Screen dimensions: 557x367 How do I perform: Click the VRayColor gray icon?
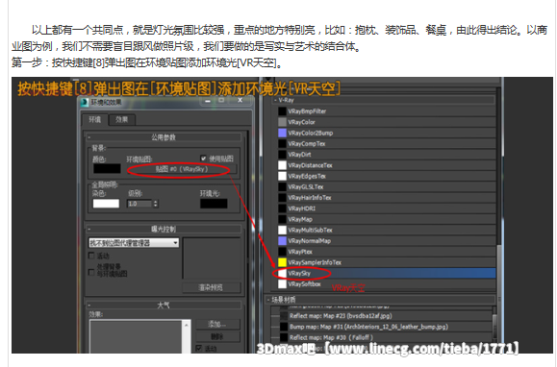pos(282,122)
